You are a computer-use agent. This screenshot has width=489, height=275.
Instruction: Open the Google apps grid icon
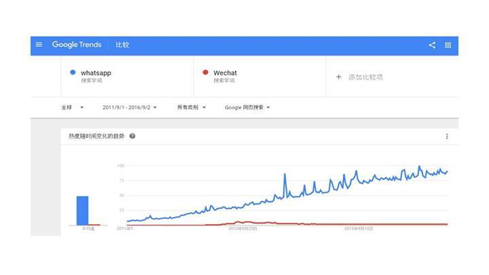pyautogui.click(x=448, y=45)
